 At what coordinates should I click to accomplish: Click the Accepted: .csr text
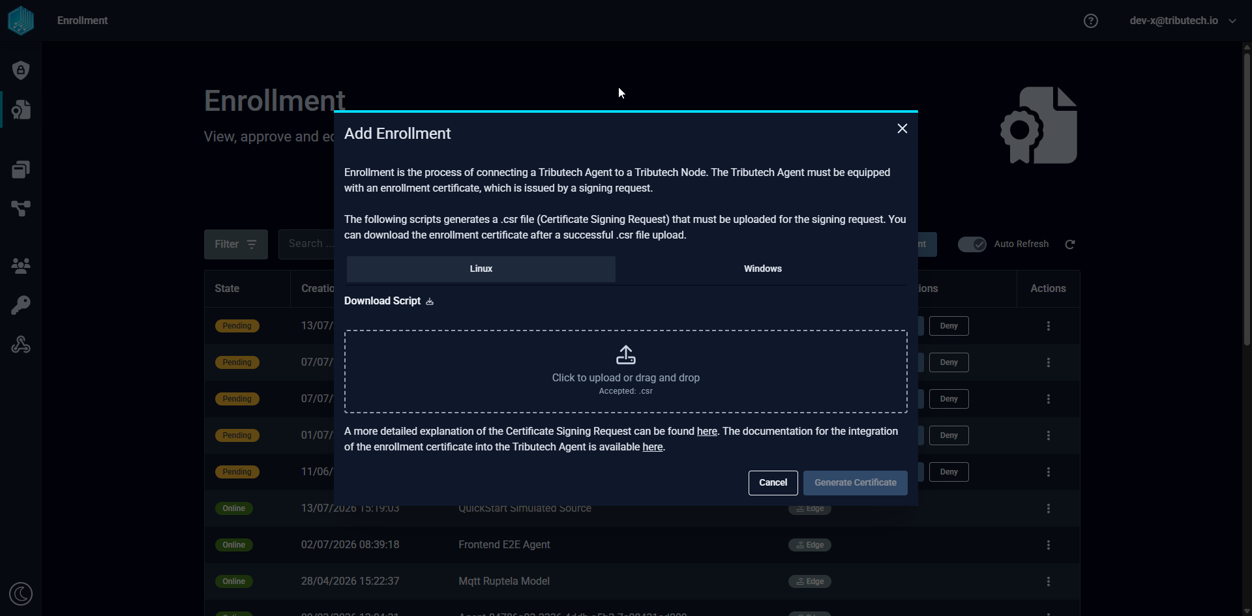(x=626, y=391)
